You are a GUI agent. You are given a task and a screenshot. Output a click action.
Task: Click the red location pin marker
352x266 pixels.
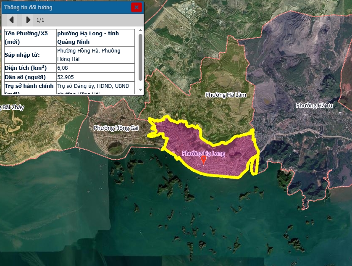[204, 159]
